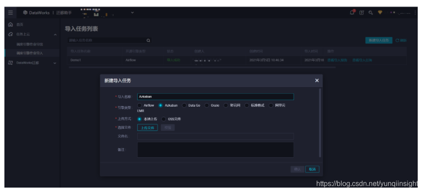Viewport: 423px width, 192px height.
Task: Select the Azkaban engine radio
Action: [x=160, y=105]
